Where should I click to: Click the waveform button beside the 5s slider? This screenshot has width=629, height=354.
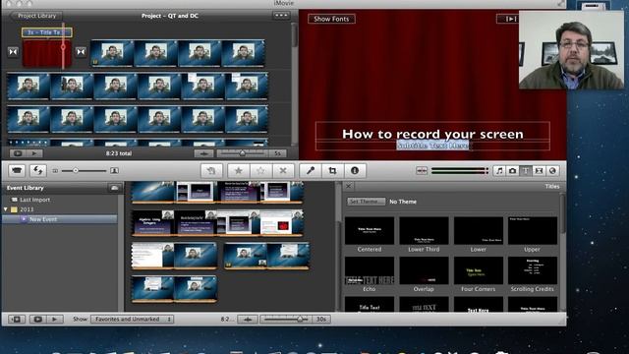point(203,153)
